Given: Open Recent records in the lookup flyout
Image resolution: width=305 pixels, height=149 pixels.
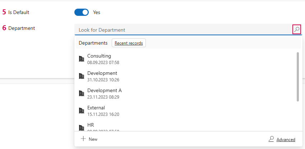Looking at the screenshot, I should tap(129, 43).
